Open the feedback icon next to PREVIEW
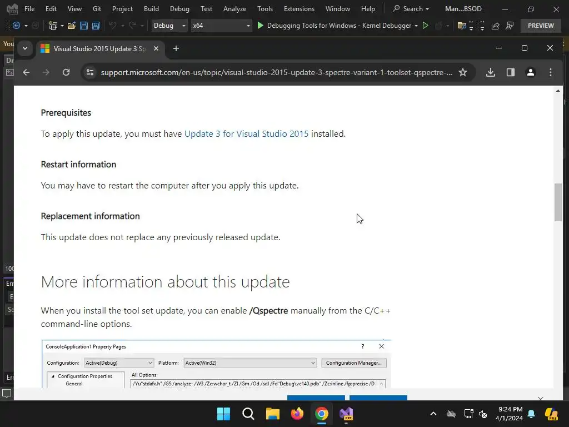The height and width of the screenshot is (427, 569). [510, 26]
